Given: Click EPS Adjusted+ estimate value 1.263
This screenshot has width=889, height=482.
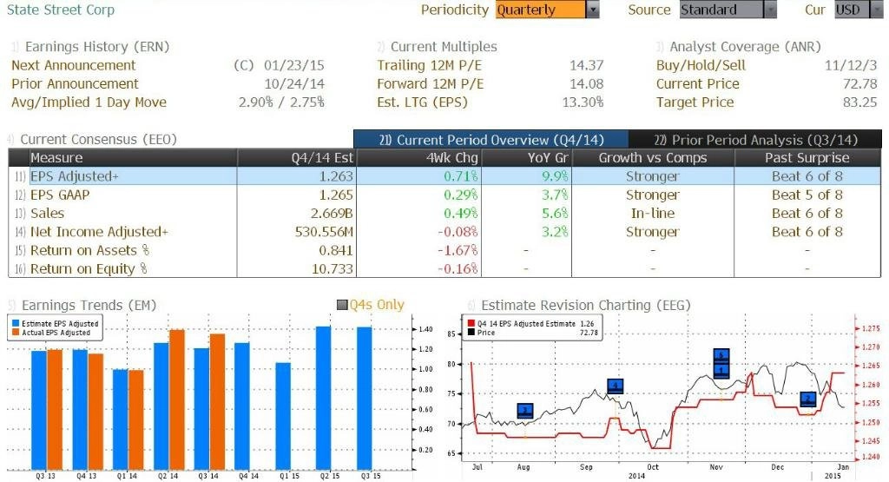Looking at the screenshot, I should (x=336, y=176).
